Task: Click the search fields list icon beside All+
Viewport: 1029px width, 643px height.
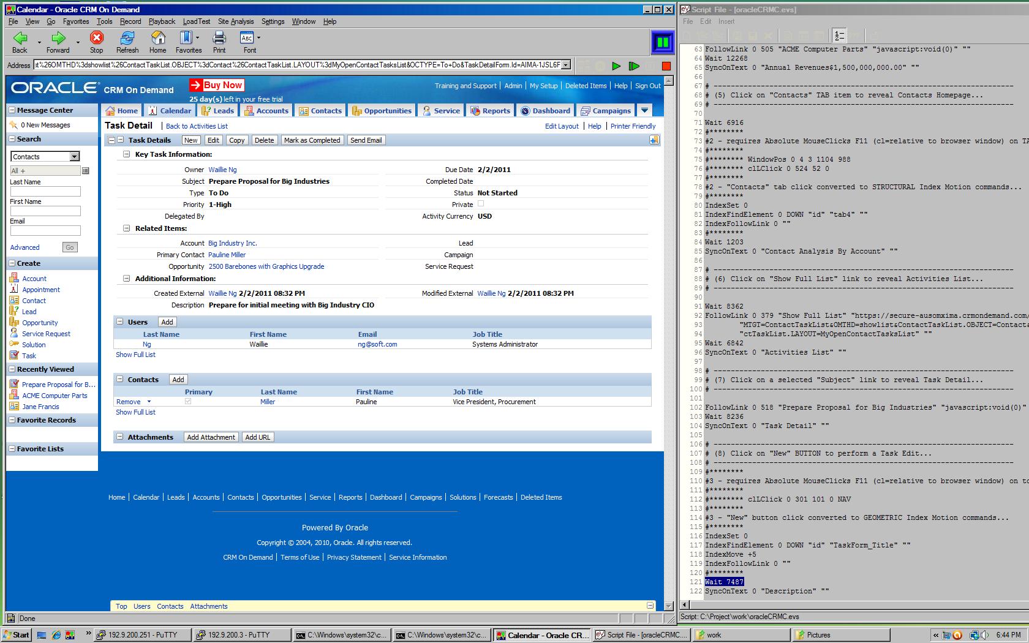Action: 86,171
